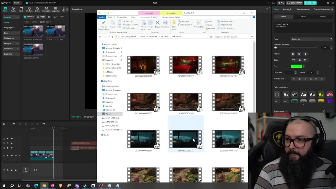The image size is (336, 189).
Task: Open the Arquivo tab in Explorer
Action: tap(101, 17)
